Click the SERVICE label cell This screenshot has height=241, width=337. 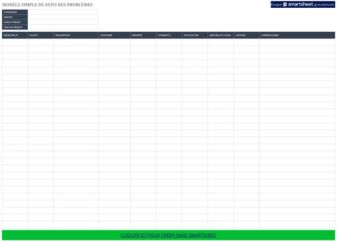[15, 17]
